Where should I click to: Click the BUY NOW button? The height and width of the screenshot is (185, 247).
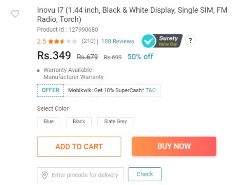(174, 146)
